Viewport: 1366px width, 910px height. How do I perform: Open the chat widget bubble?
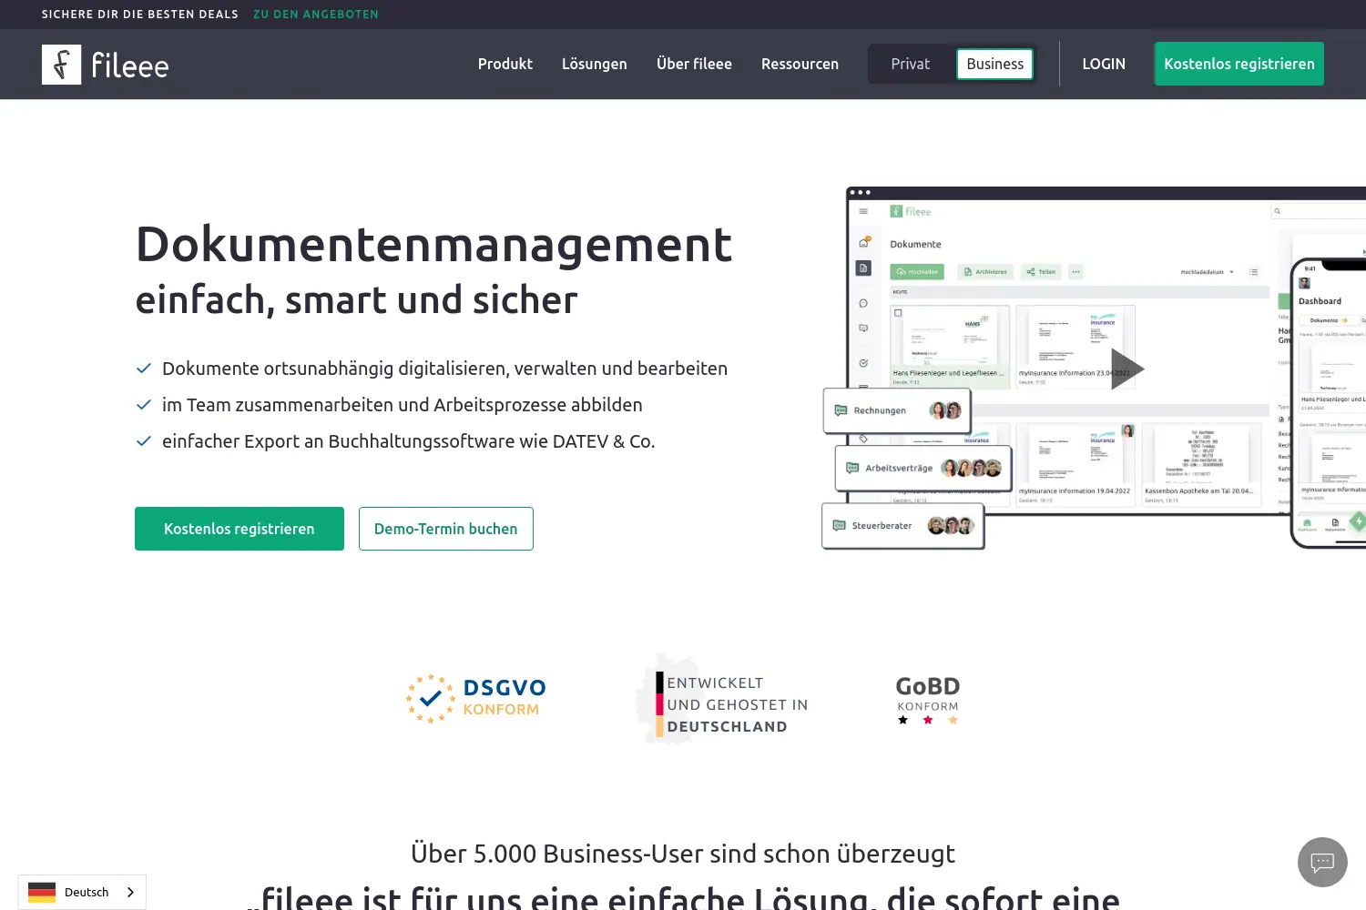point(1322,862)
